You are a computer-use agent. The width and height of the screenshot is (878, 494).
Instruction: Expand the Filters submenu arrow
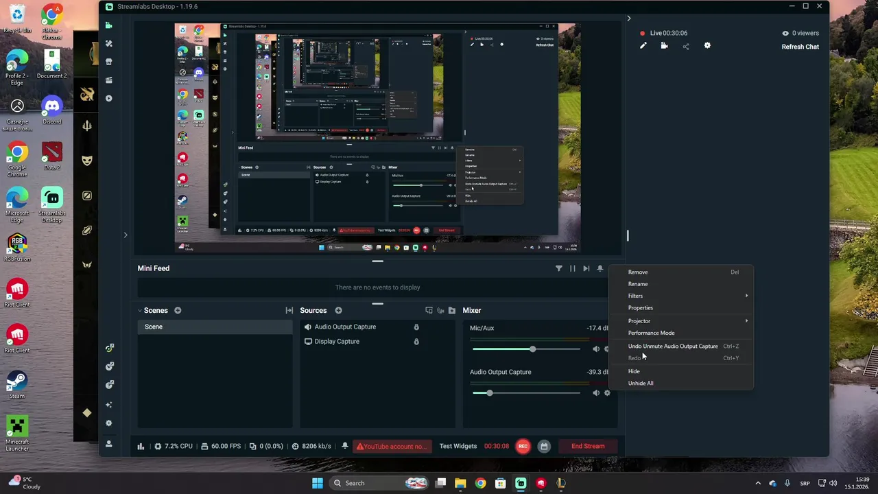click(747, 296)
